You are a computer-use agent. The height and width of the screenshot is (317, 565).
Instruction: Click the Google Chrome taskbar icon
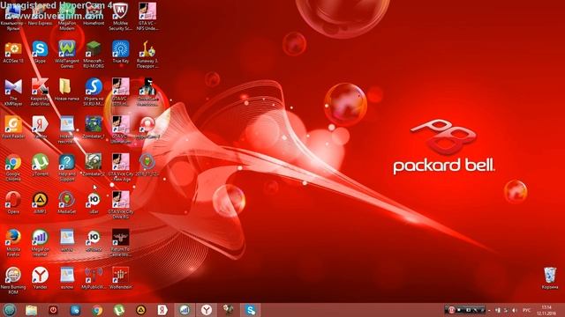pos(97,310)
